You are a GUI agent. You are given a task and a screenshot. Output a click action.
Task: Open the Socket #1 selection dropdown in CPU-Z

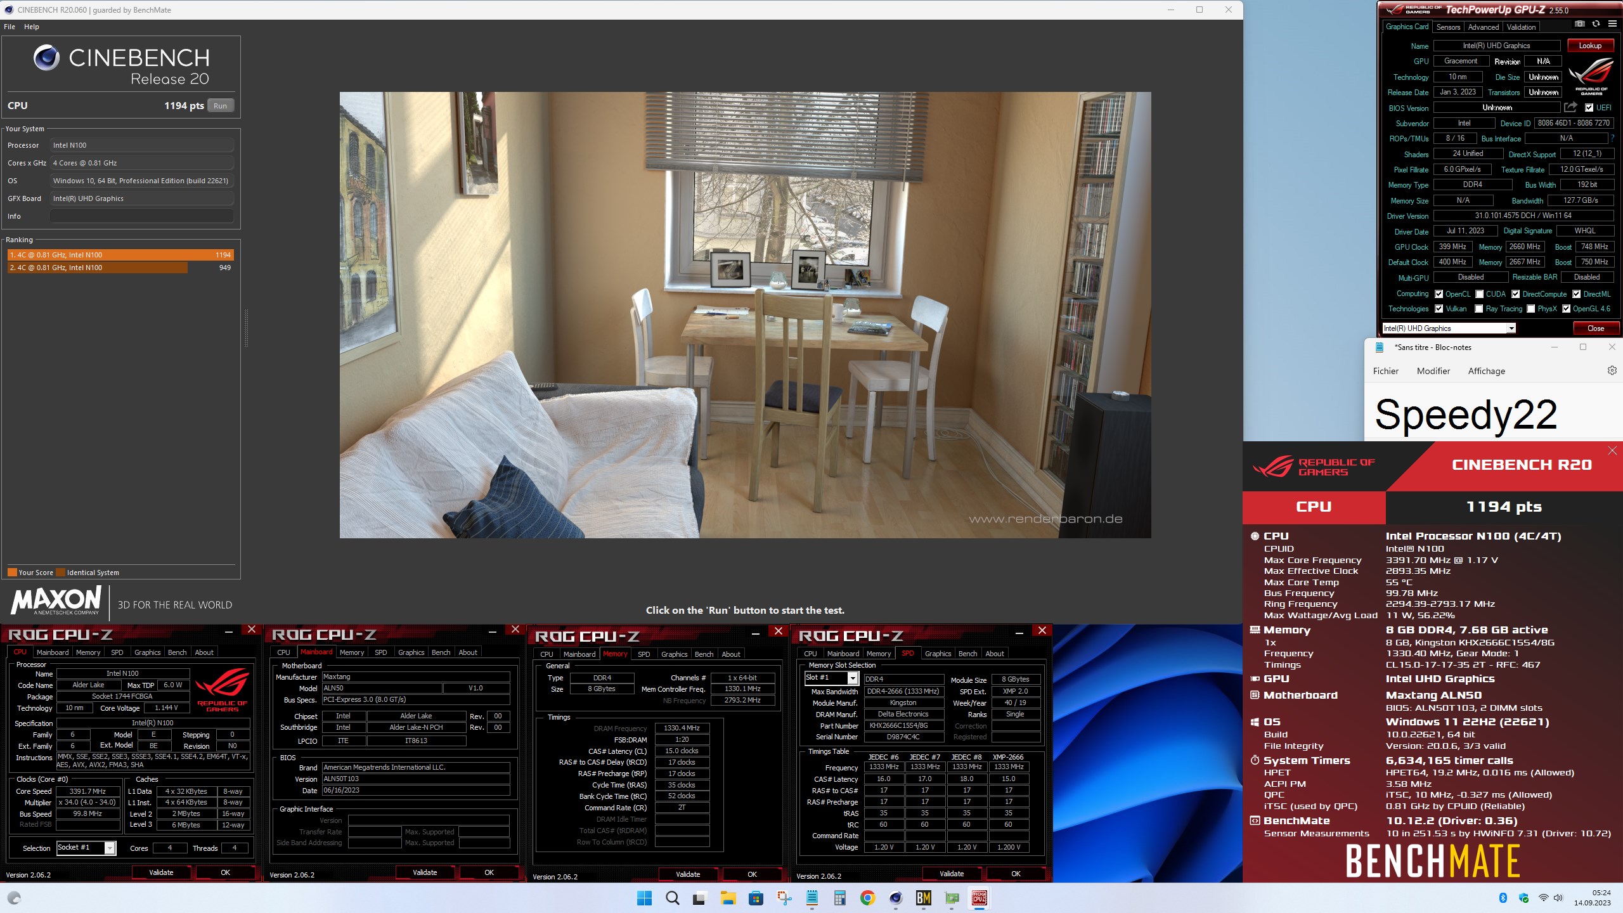86,848
